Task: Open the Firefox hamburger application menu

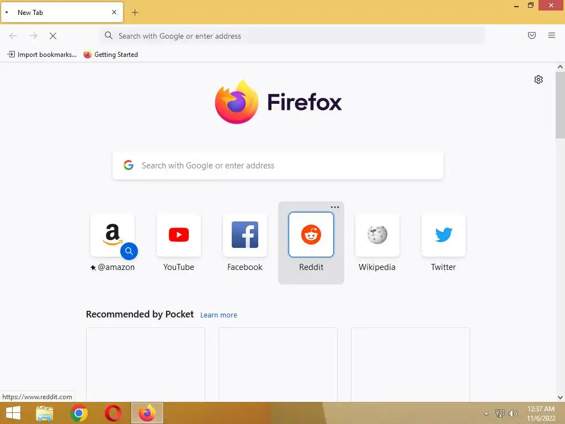Action: [x=552, y=35]
